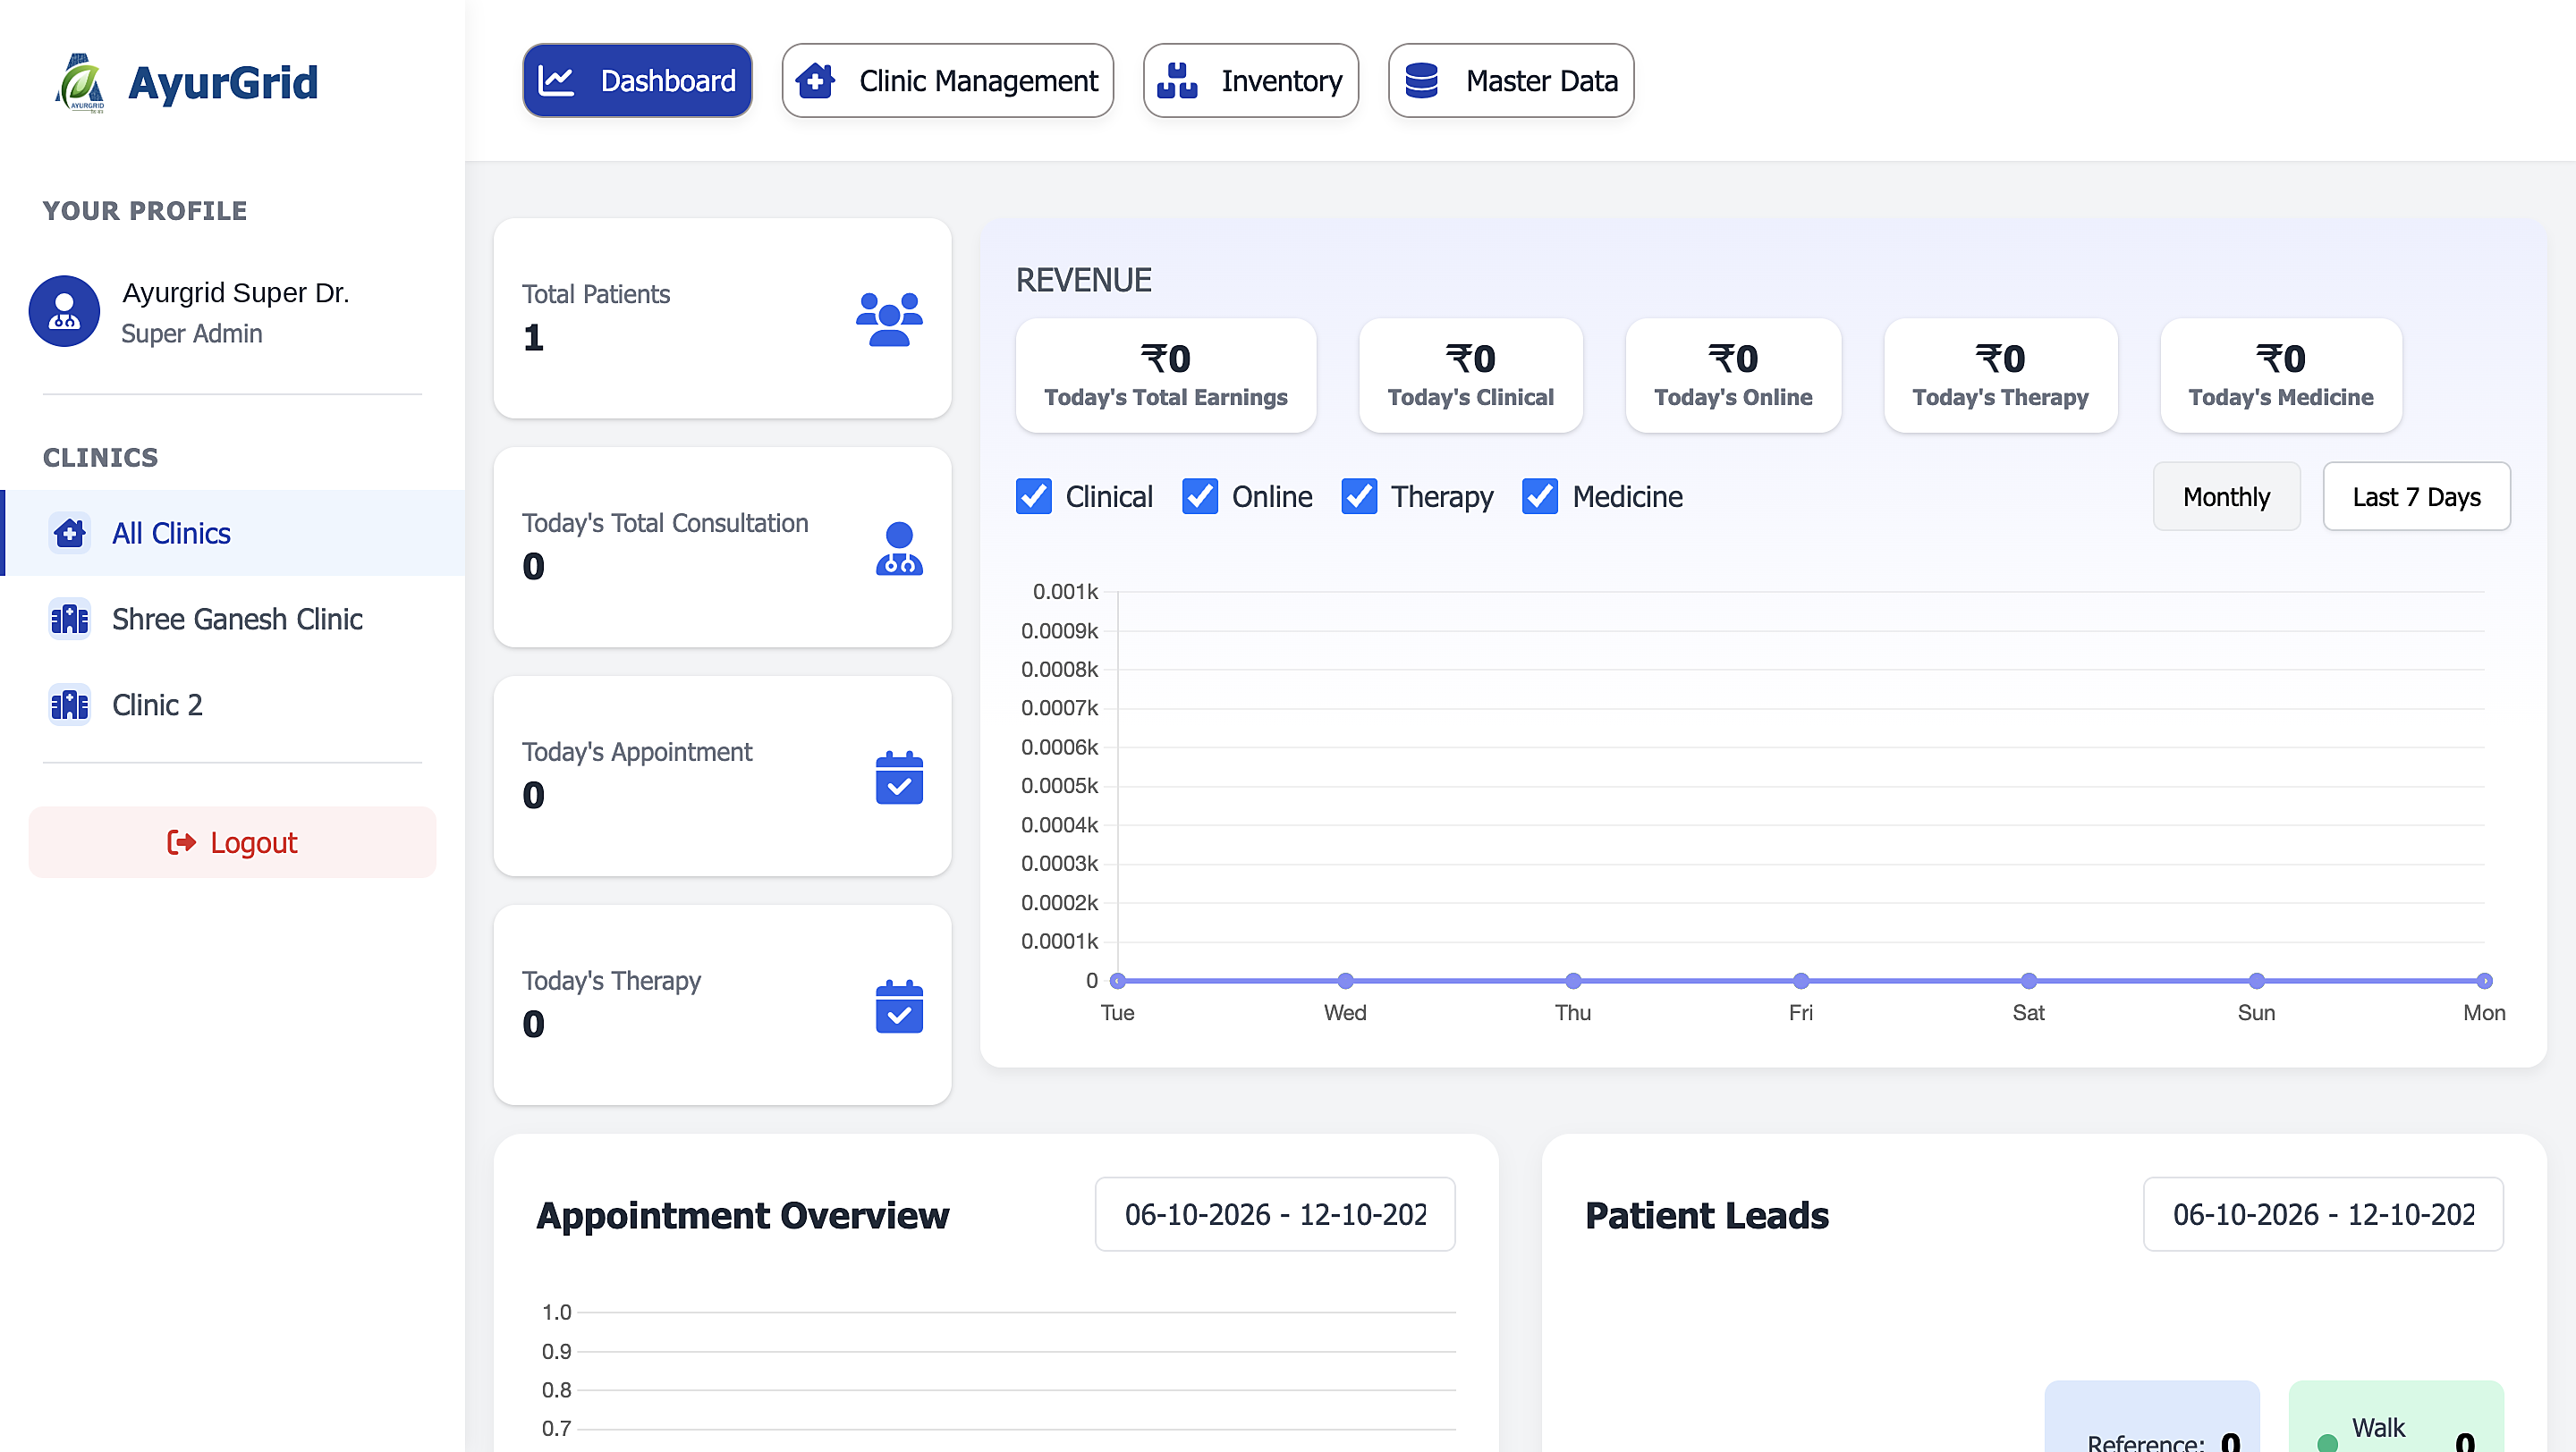Open the Patient Leads date range field
Image resolution: width=2576 pixels, height=1452 pixels.
click(2323, 1213)
